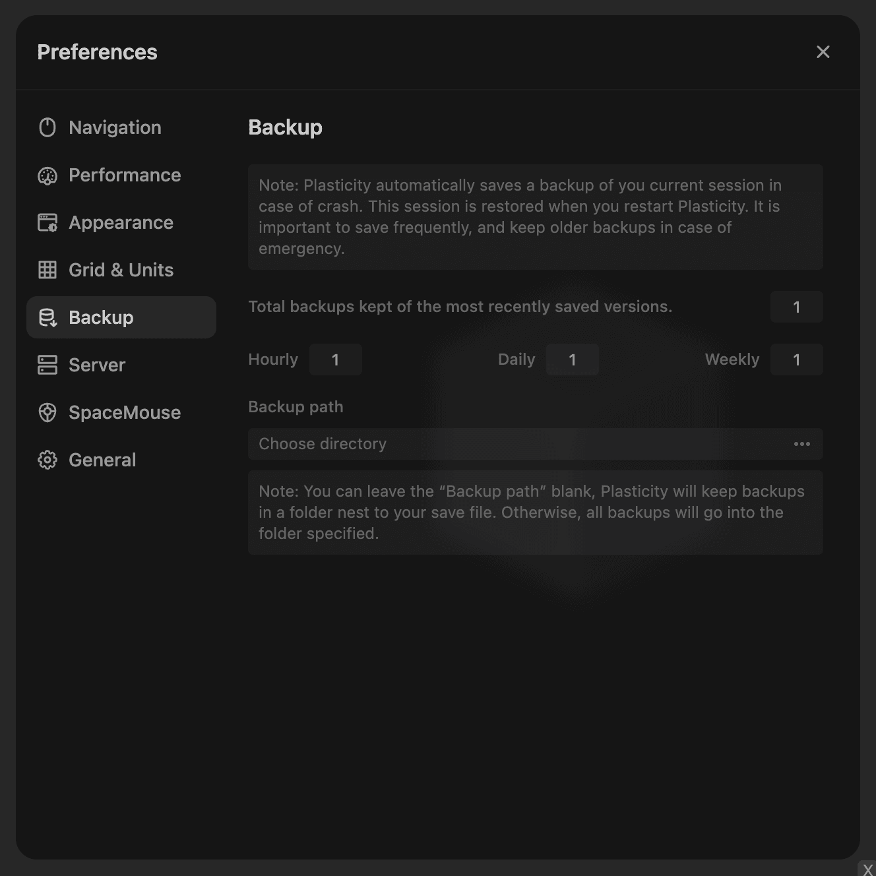
Task: Click the Grid & Units grid icon
Action: point(47,270)
